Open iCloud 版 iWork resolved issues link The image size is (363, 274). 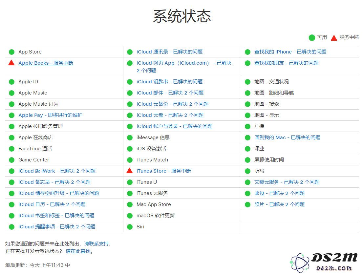pyautogui.click(x=57, y=171)
